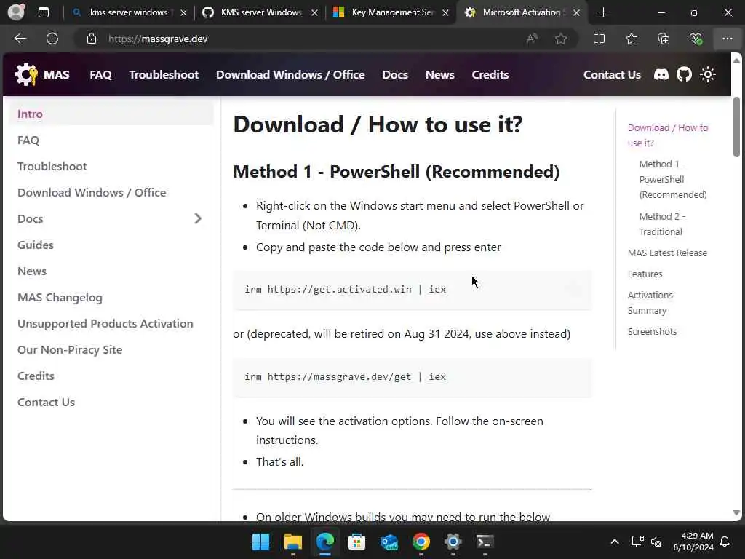
Task: Jump to Activations Summary in contents
Action: (650, 303)
